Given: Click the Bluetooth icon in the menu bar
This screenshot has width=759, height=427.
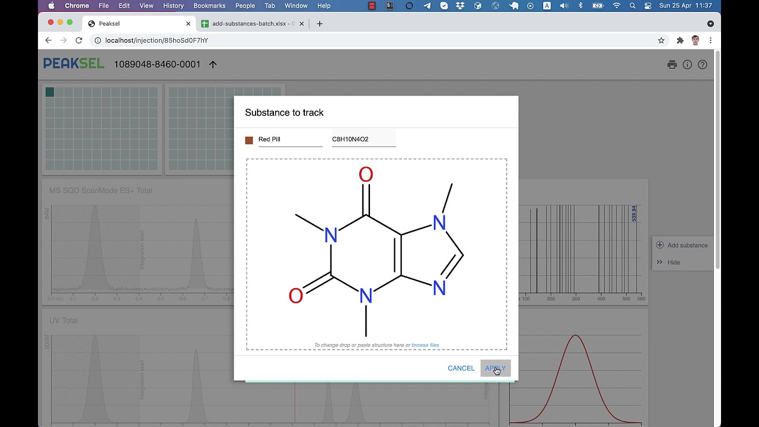Looking at the screenshot, I should (x=581, y=6).
